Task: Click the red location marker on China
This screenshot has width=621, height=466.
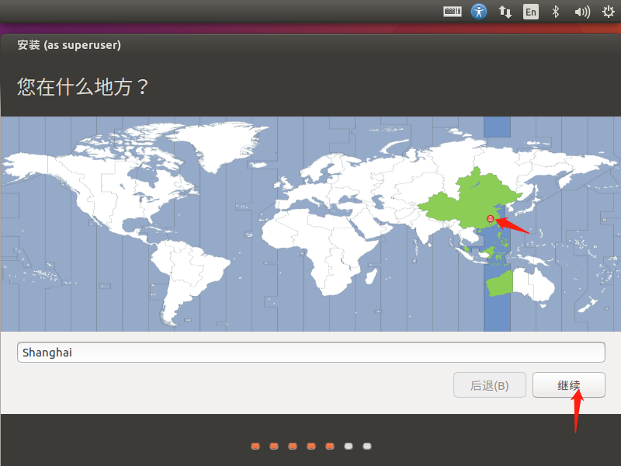Action: point(491,218)
